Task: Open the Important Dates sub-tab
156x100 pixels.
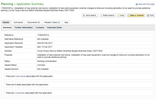Action: coord(55,28)
